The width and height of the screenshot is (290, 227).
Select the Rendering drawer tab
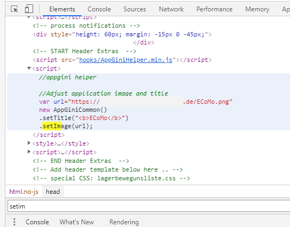point(124,222)
